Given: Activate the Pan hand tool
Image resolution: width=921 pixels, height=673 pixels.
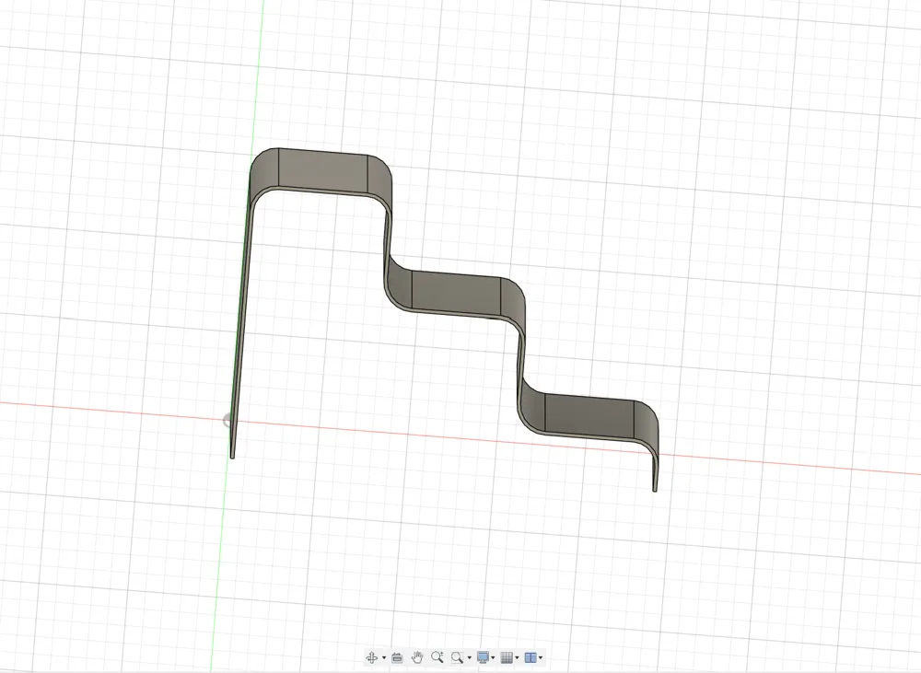Looking at the screenshot, I should (417, 657).
